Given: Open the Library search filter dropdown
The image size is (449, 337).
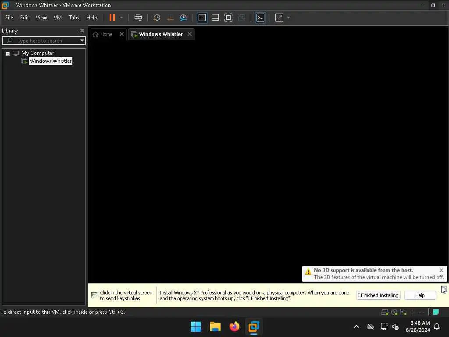Looking at the screenshot, I should [x=82, y=41].
